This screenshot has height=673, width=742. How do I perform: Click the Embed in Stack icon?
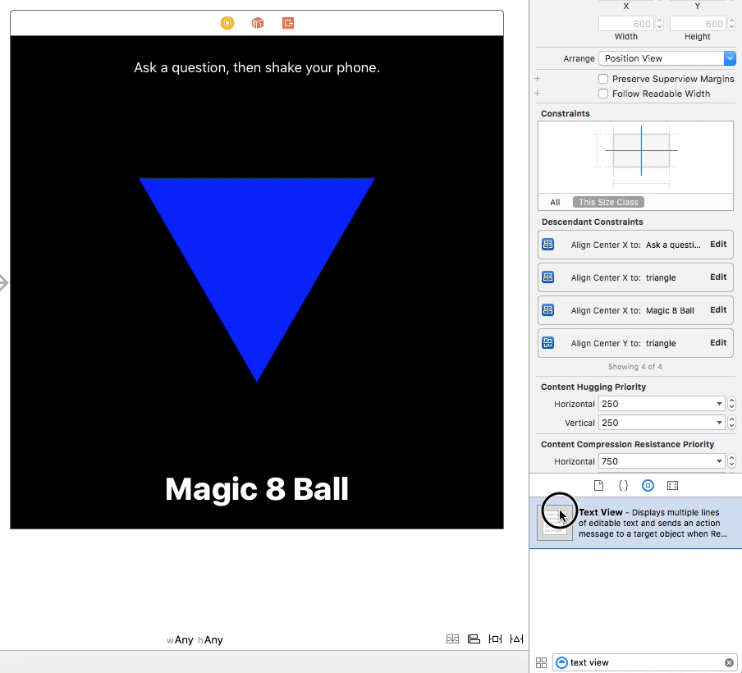[x=453, y=639]
